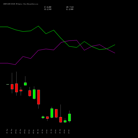138x138 pixels.
Task: Click the green candle above 14 Oct
Action: pyautogui.click(x=52, y=113)
